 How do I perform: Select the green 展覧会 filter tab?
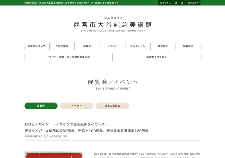(41, 106)
